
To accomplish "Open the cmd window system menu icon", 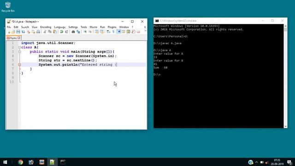I will pos(157,21).
